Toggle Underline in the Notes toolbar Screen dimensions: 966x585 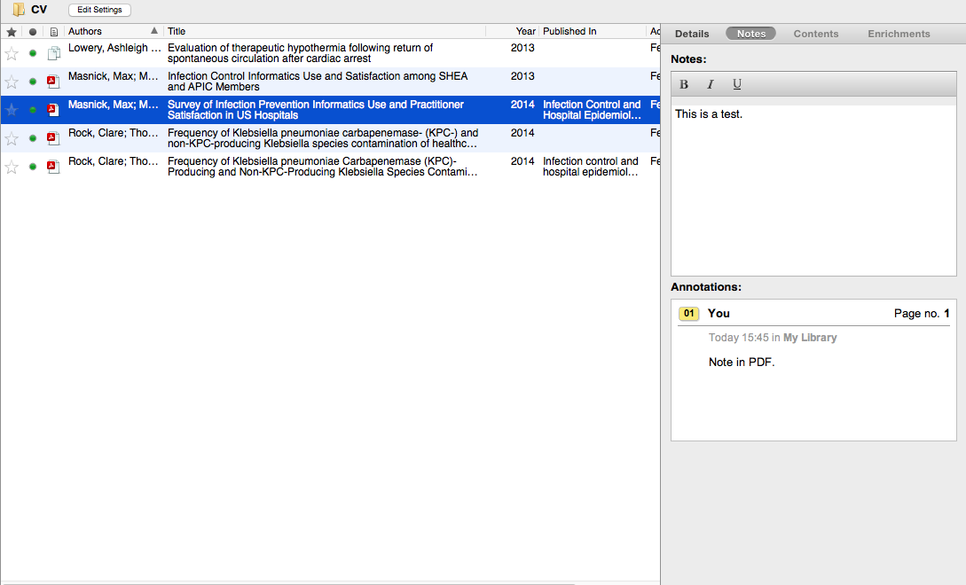[x=737, y=84]
